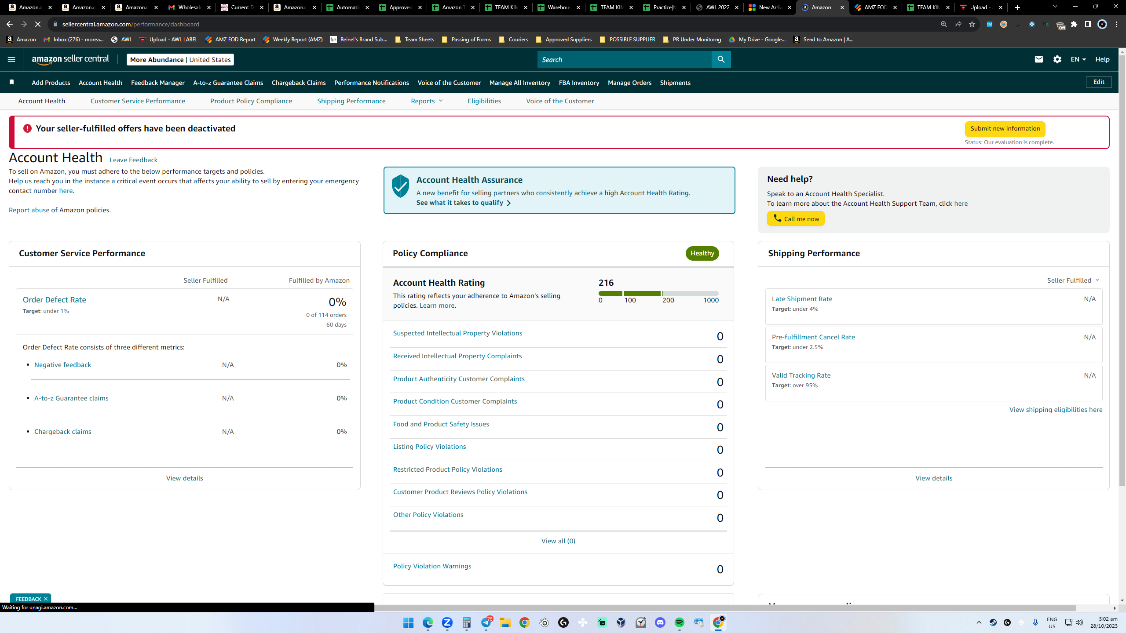The image size is (1126, 633).
Task: Open the Report abuse link
Action: tap(29, 210)
